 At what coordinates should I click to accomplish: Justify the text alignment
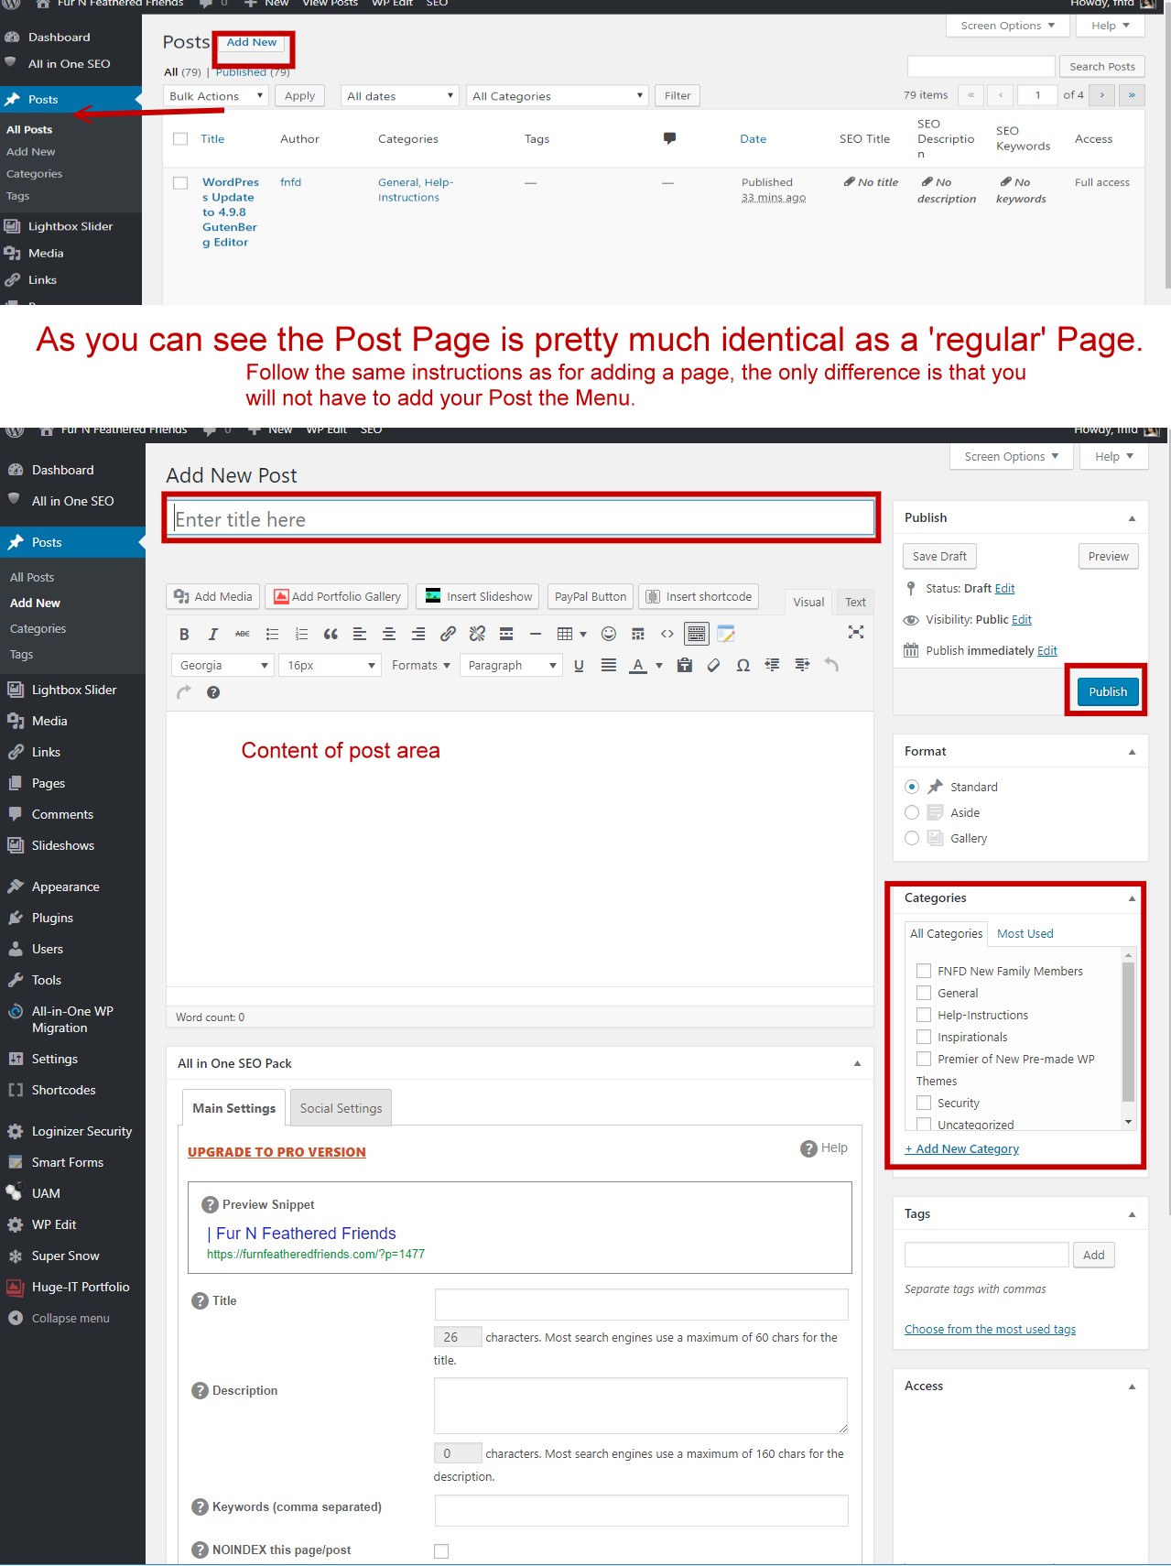pos(609,665)
